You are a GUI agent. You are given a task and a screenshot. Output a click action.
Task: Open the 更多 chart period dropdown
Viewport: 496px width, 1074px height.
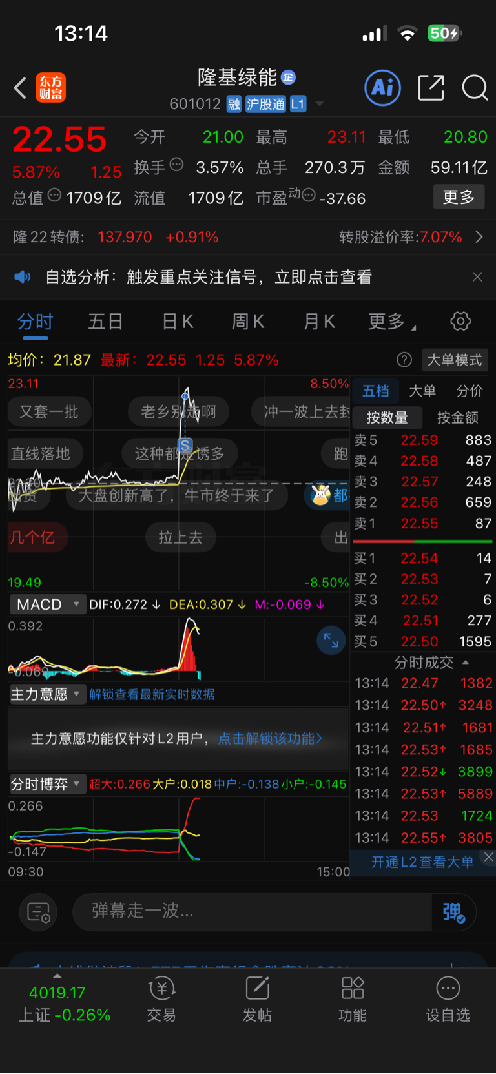point(392,321)
